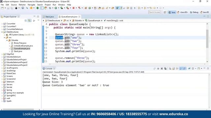
Task: Select Stack.java in the Project Explorer tree
Action: pyautogui.click(x=18, y=51)
